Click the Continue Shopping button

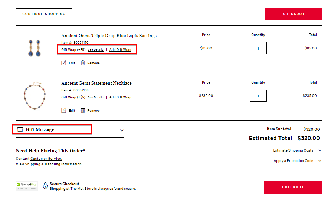click(x=44, y=14)
